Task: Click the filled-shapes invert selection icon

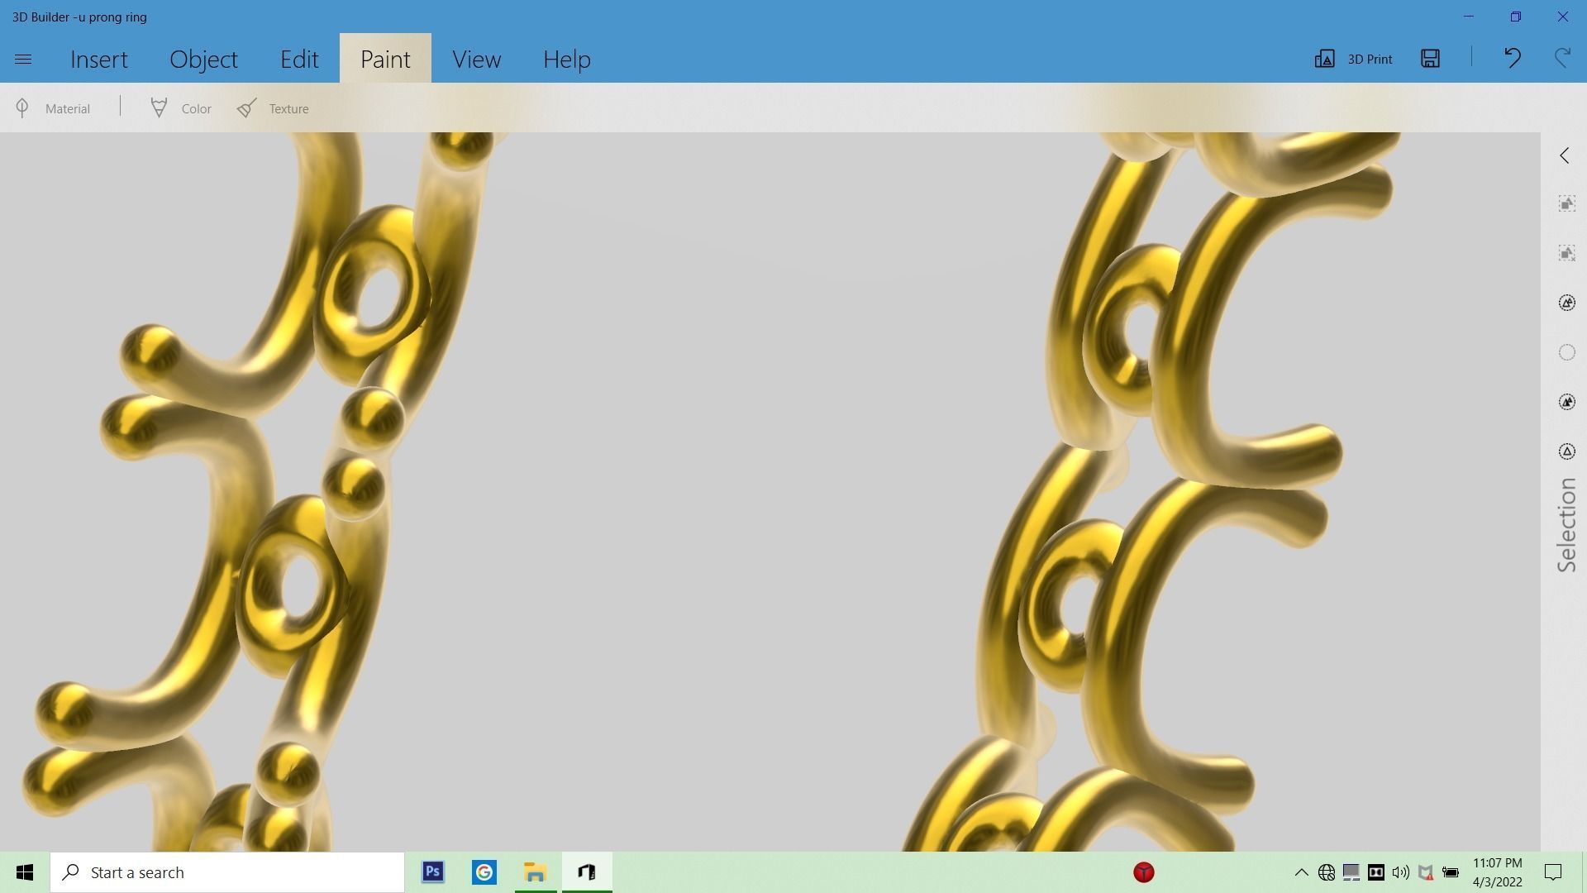Action: tap(1567, 402)
